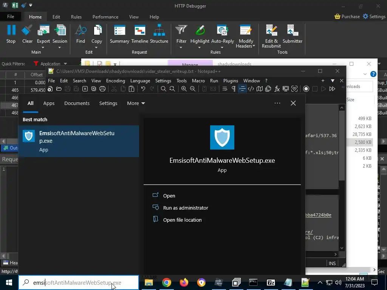This screenshot has height=290, width=387.
Task: Switch to the Settings search filter tab
Action: coord(108,103)
